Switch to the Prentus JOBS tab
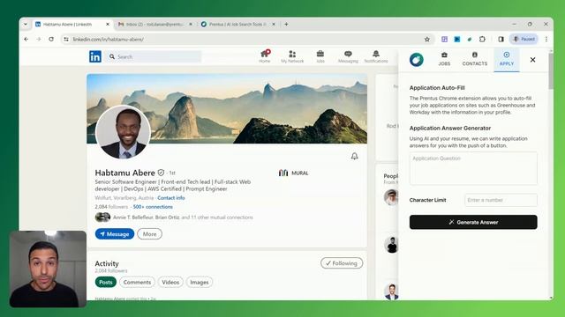The image size is (565, 317). [x=444, y=59]
